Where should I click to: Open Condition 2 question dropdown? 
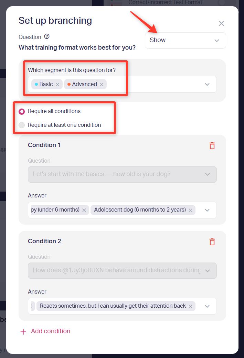pyautogui.click(x=122, y=270)
